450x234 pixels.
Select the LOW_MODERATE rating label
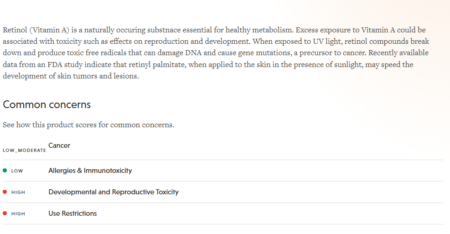coord(24,151)
